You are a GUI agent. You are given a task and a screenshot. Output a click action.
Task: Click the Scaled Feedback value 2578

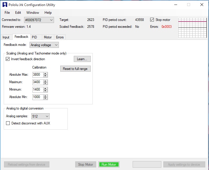click(91, 27)
